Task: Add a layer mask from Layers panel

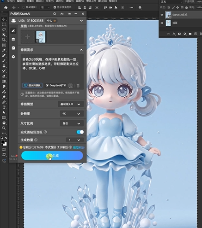Action: [179, 34]
